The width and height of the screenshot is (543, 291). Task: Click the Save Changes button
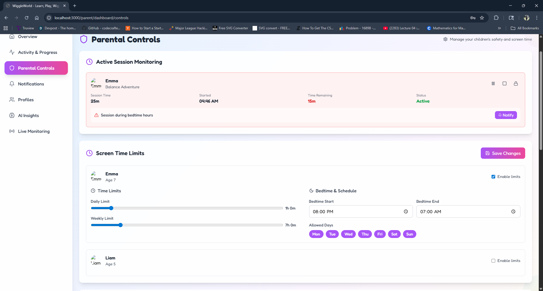click(503, 153)
